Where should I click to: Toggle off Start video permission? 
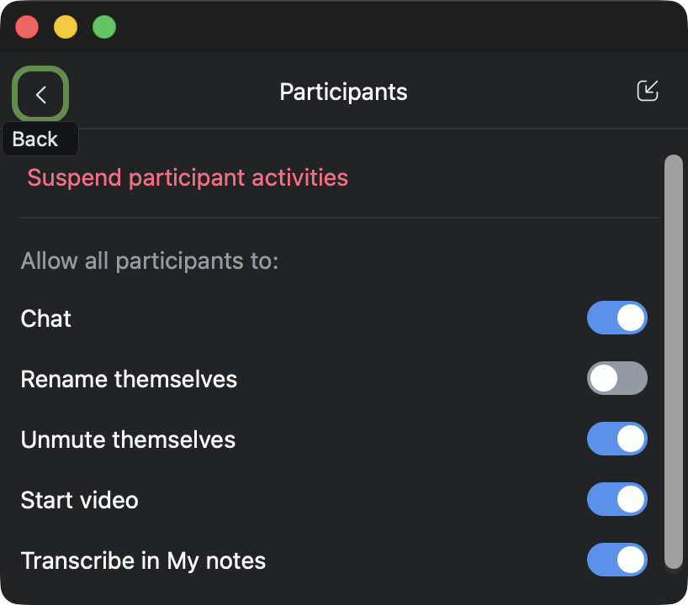point(617,500)
